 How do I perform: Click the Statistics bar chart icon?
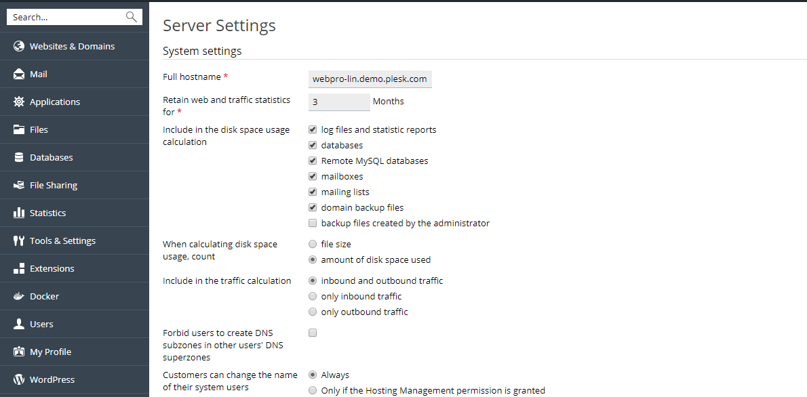click(19, 213)
